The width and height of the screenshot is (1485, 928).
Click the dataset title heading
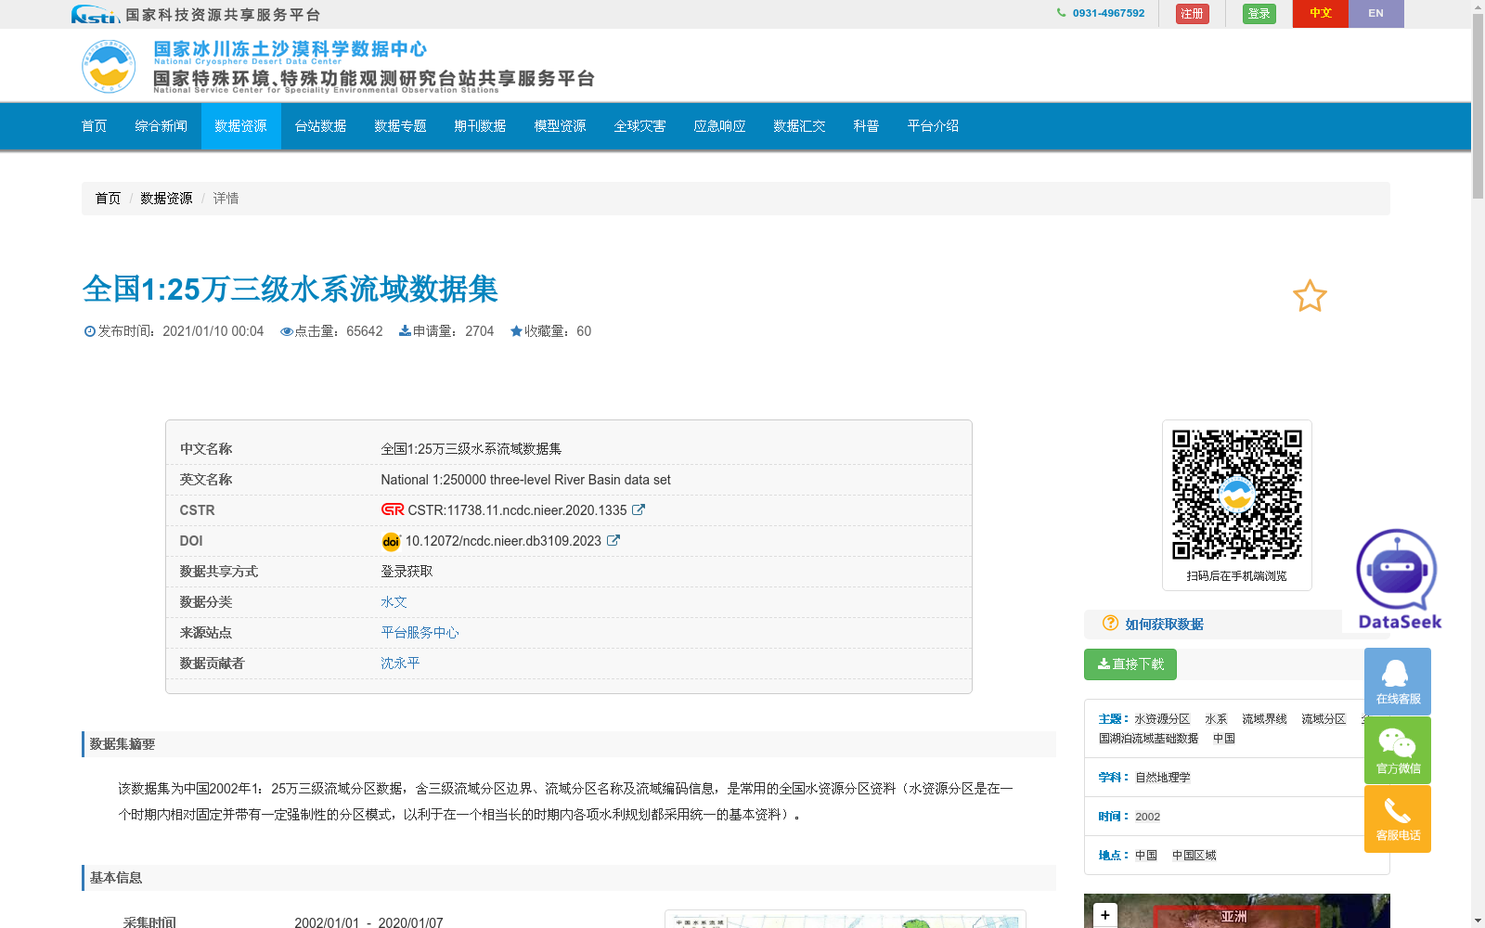click(291, 290)
